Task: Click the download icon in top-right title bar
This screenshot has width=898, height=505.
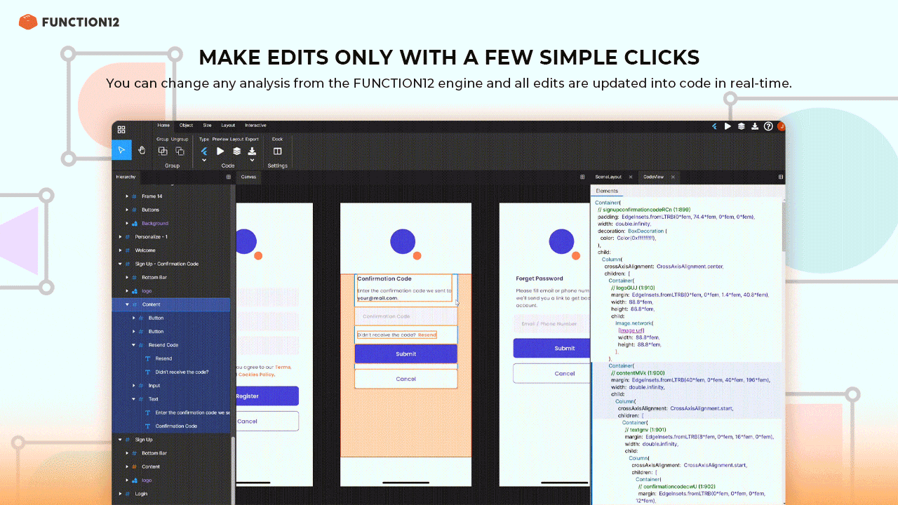Action: [755, 126]
